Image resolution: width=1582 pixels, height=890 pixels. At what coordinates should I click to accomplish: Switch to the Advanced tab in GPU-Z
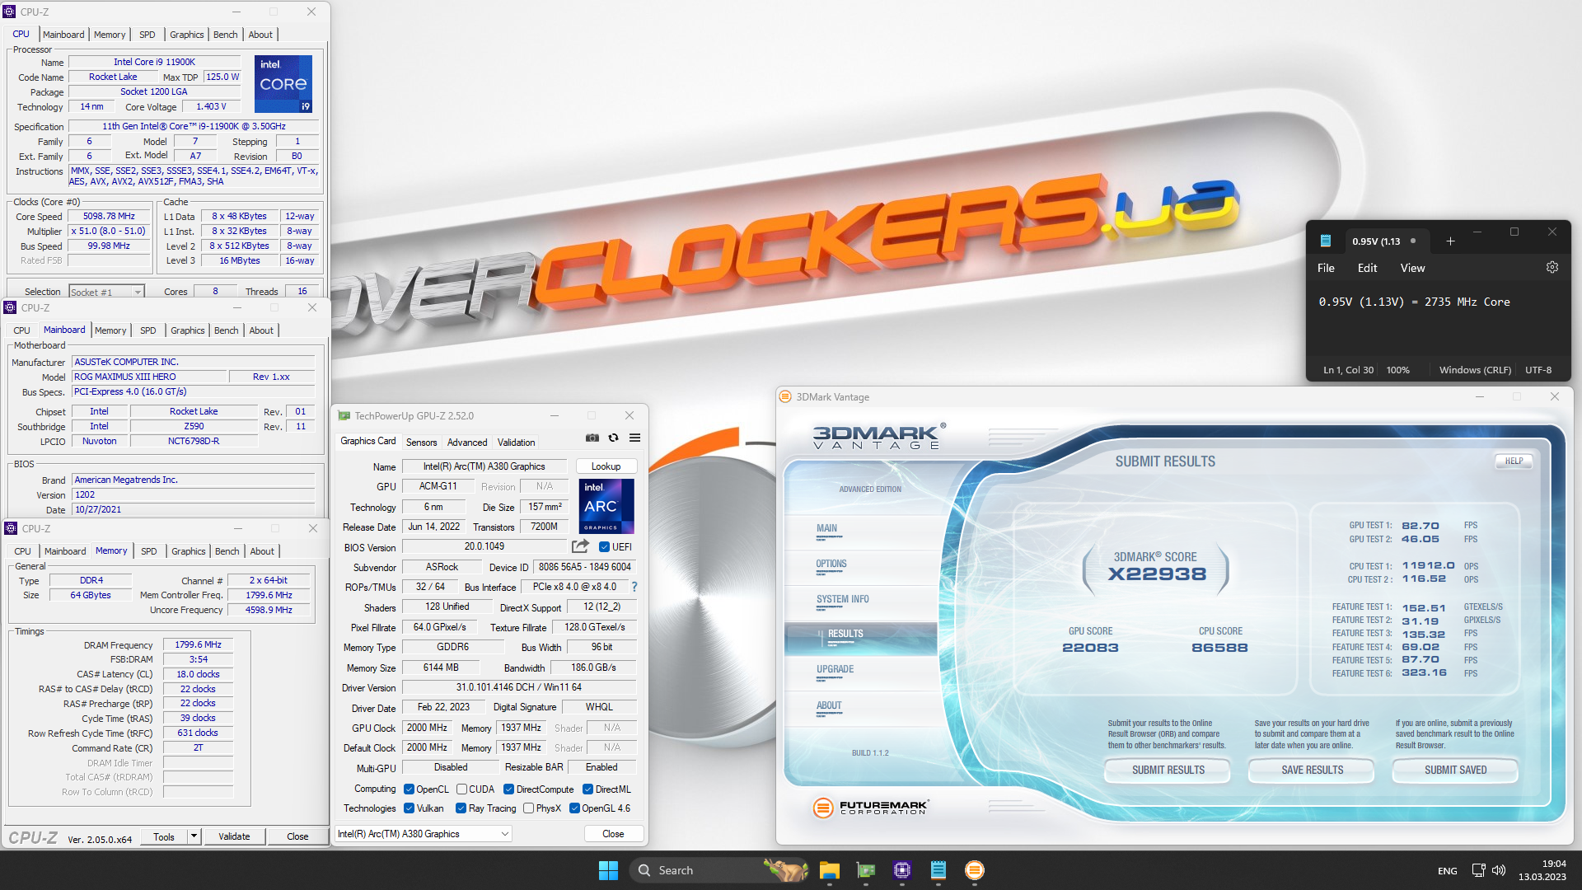pyautogui.click(x=467, y=442)
